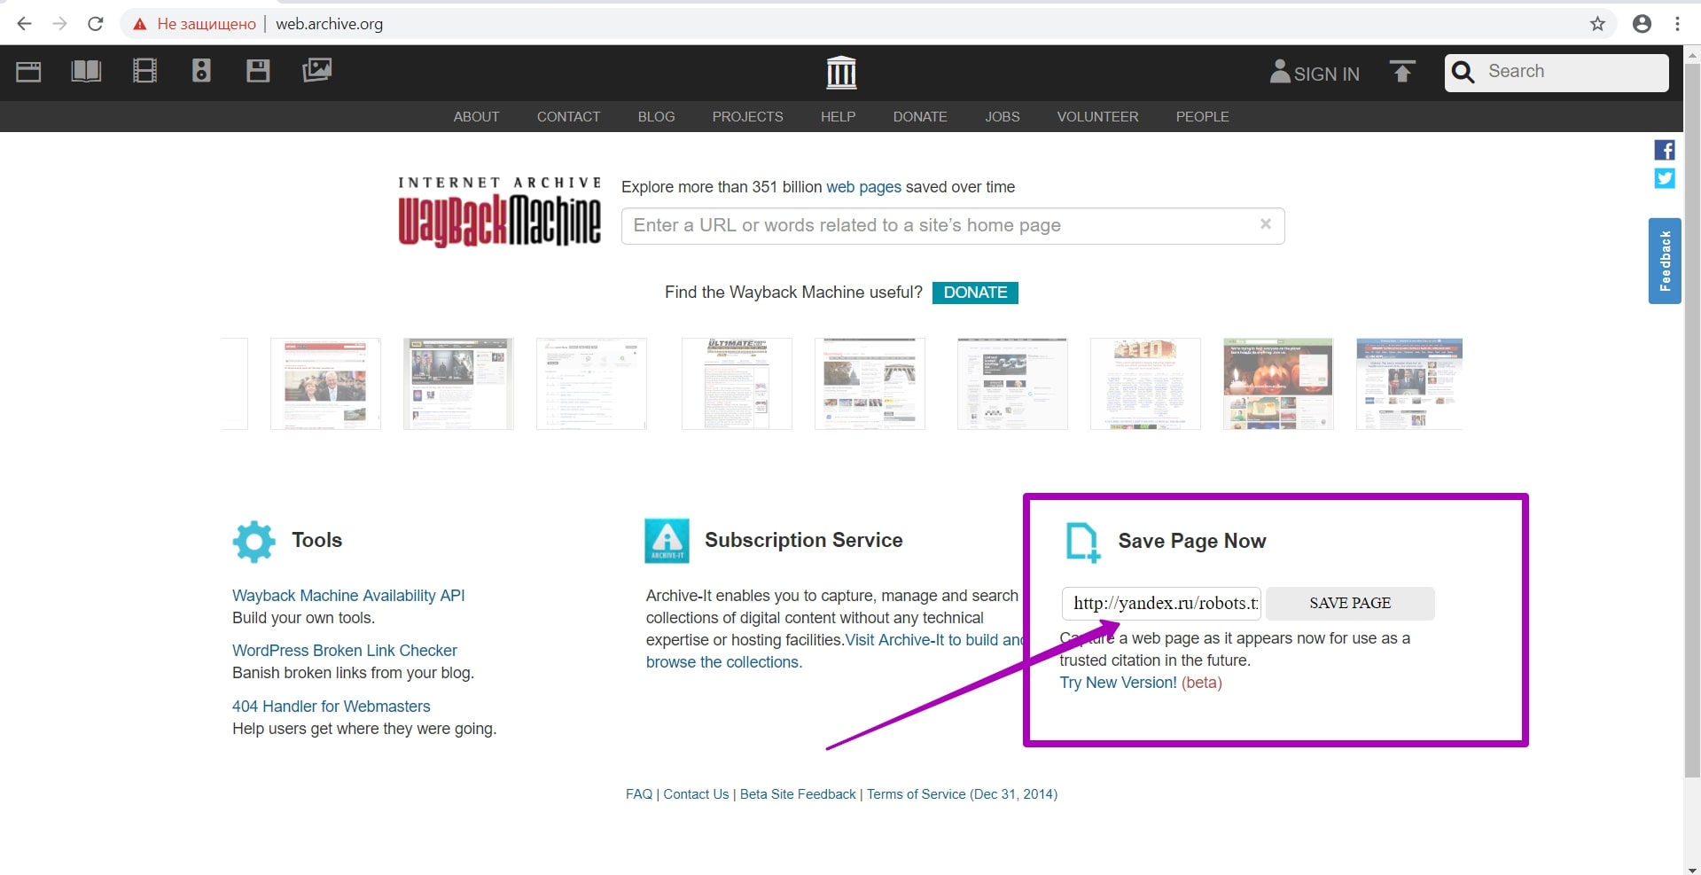Open the Software (floppy disk) icon
Image resolution: width=1701 pixels, height=875 pixels.
258,71
